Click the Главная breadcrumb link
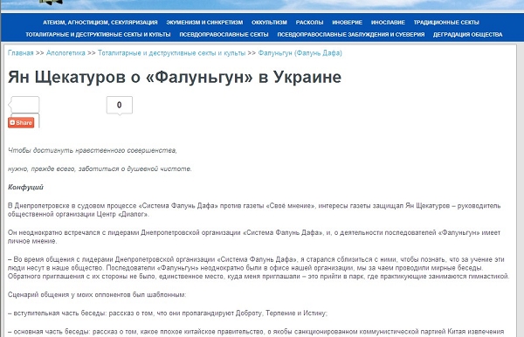 (21, 52)
